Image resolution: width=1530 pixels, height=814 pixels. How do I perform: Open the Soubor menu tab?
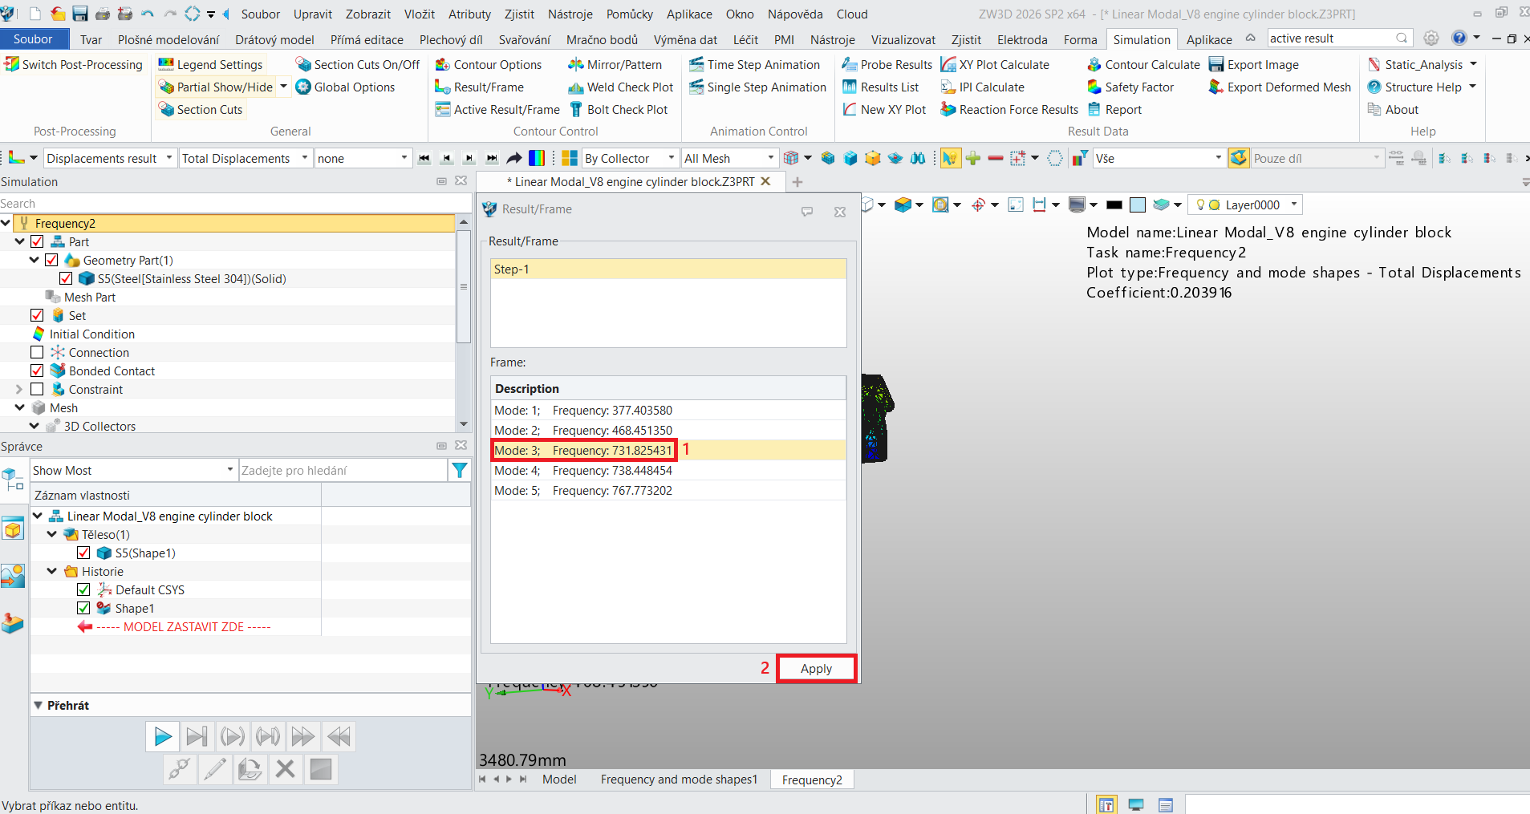[x=33, y=39]
